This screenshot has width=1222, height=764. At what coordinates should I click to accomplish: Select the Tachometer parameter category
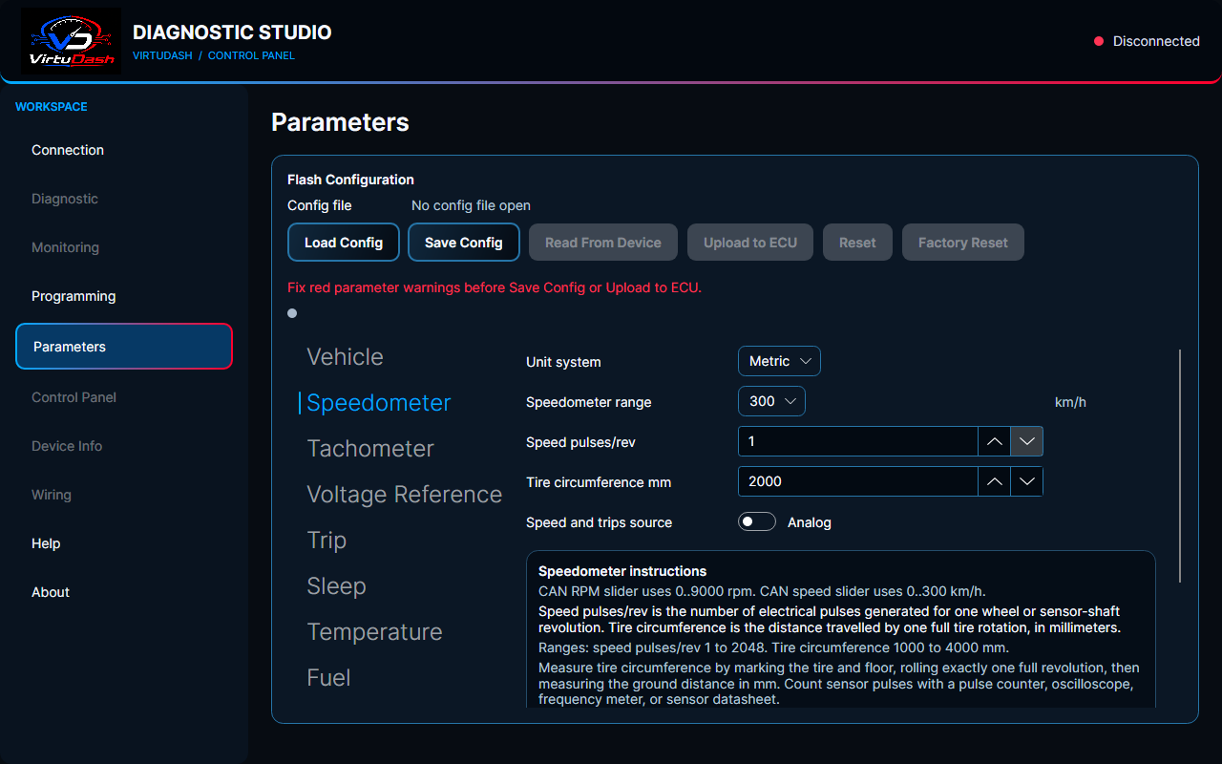370,449
